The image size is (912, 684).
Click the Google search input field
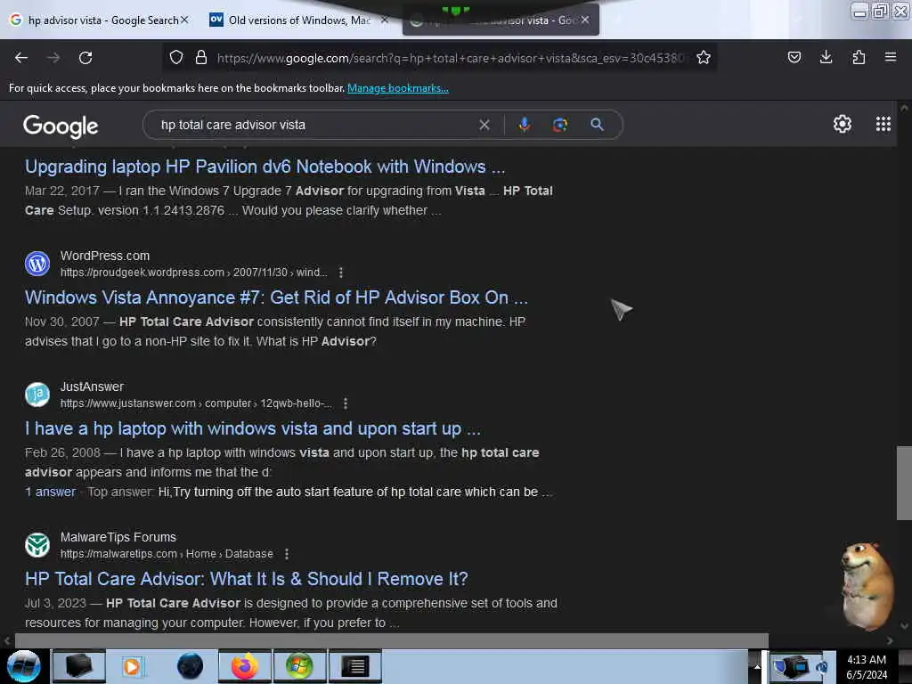tap(314, 125)
